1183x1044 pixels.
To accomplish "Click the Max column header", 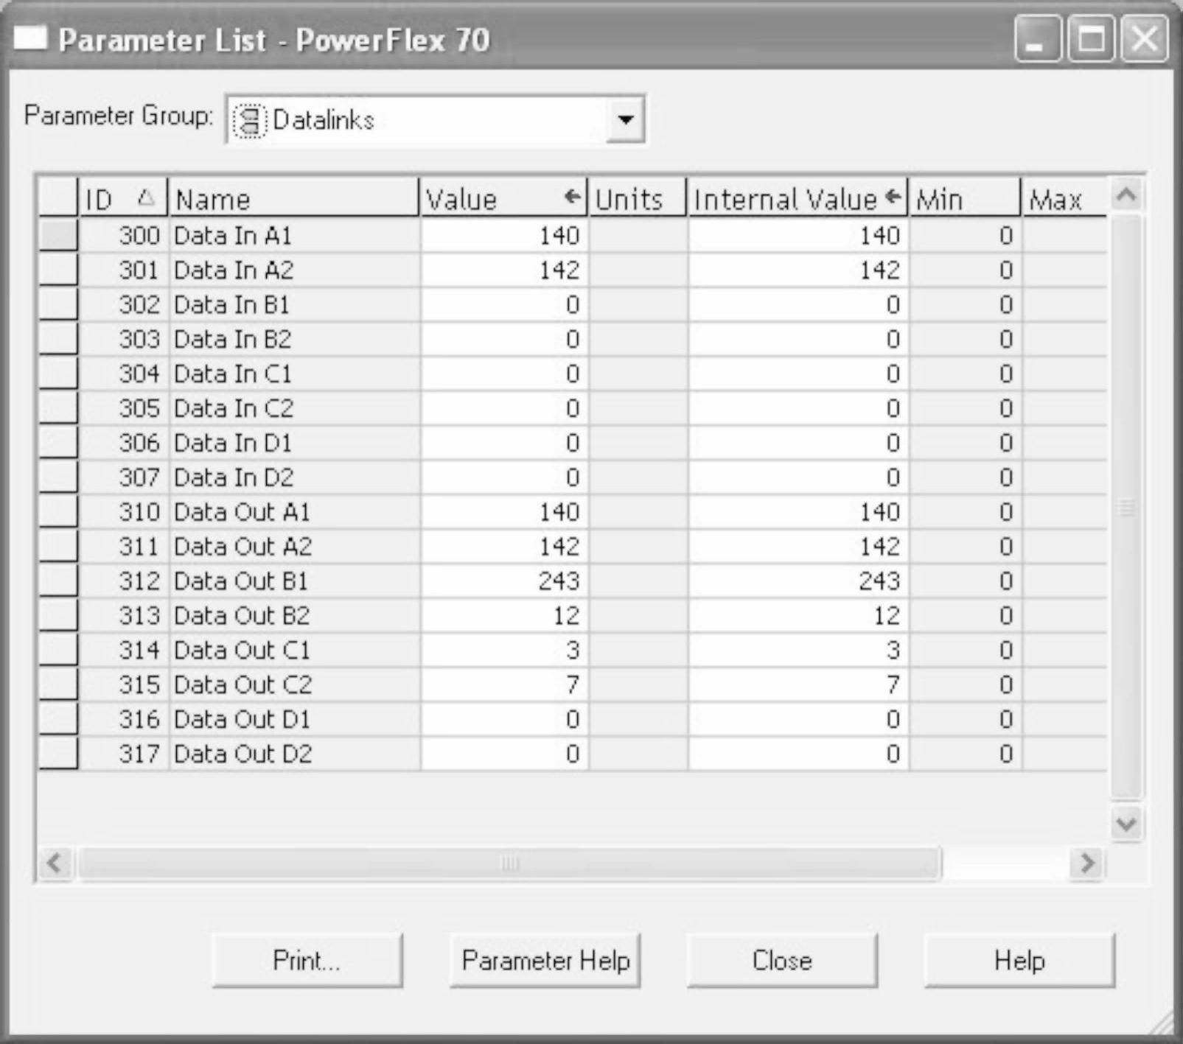I will (1064, 198).
